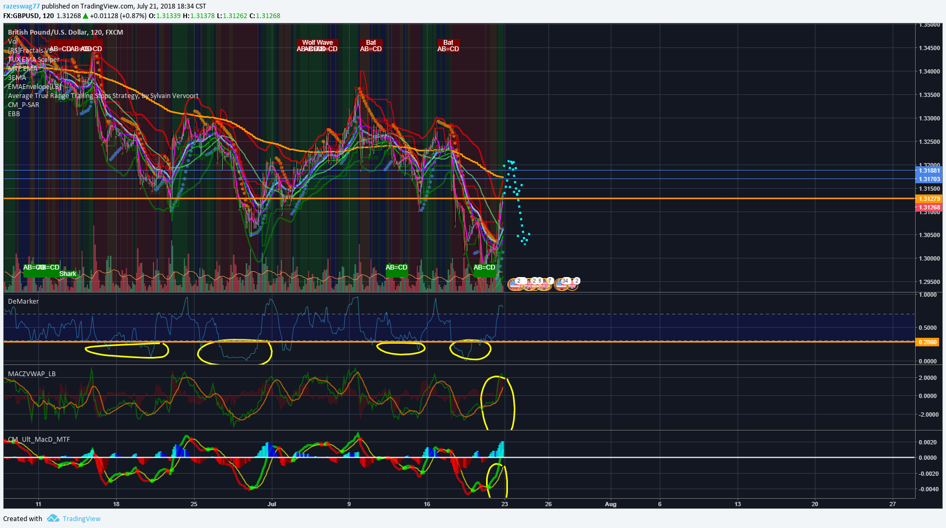Click the H:1.31378 high value in header
Screen dimensions: 946x528
tap(199, 15)
